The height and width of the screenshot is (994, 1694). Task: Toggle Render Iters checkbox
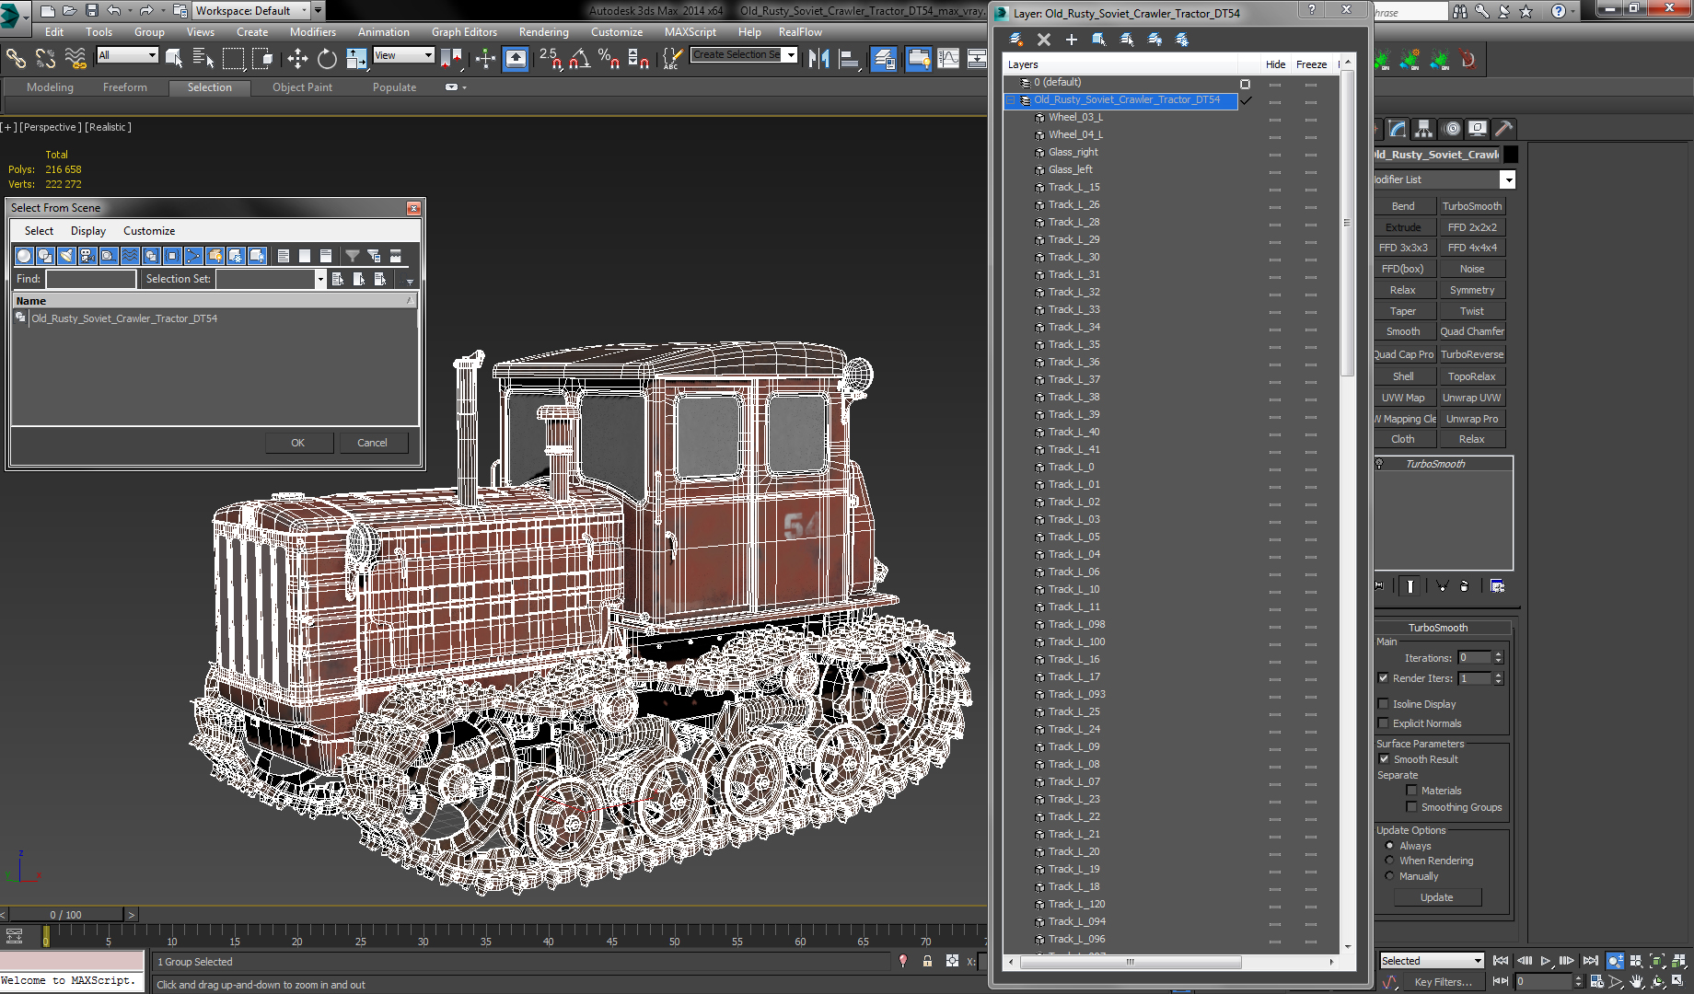click(x=1383, y=678)
